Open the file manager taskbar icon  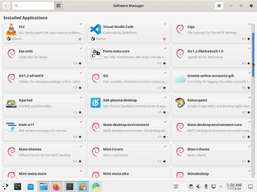[x=44, y=186]
